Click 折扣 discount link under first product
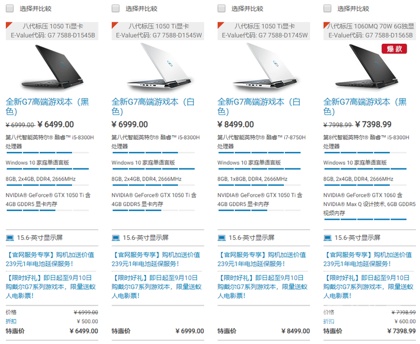420x344 pixels. click(11, 321)
